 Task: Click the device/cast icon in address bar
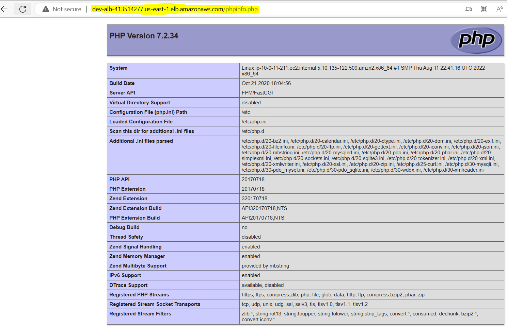tap(469, 9)
